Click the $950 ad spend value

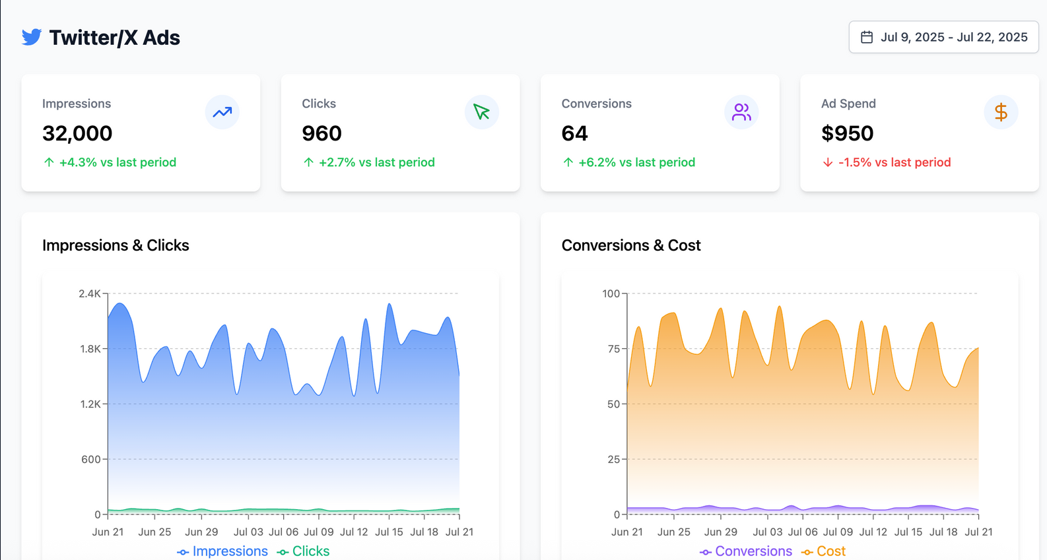coord(847,133)
